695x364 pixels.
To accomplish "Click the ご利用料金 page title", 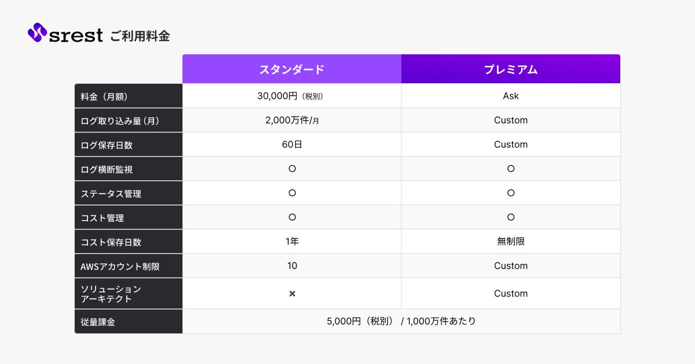I will (x=140, y=36).
